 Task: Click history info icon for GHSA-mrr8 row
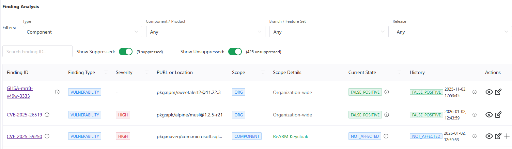pos(475,92)
